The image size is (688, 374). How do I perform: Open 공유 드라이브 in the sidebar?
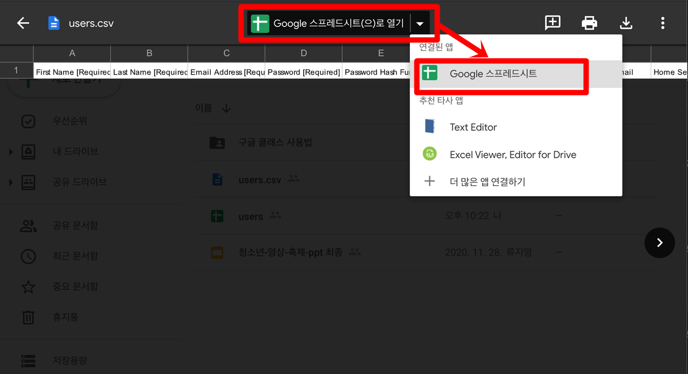tap(80, 182)
